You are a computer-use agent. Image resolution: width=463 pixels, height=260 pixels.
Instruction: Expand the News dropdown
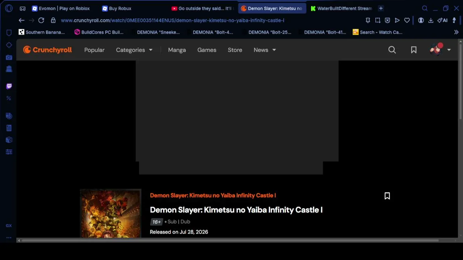[x=265, y=50]
